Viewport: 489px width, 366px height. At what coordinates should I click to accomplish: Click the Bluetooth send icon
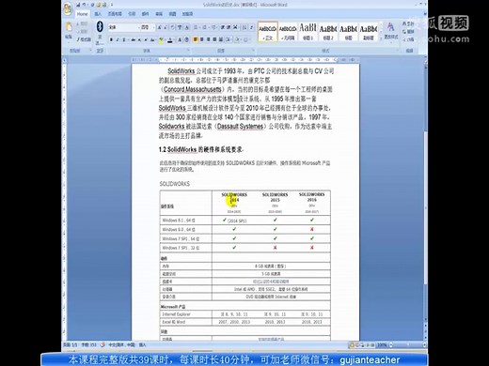(100, 26)
